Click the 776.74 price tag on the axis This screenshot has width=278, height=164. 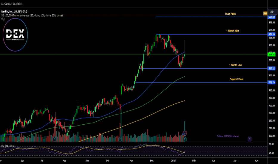[x=272, y=82]
